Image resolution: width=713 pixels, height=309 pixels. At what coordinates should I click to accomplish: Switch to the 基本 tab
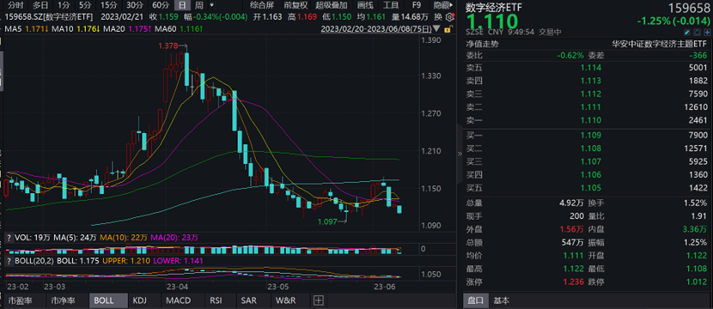pyautogui.click(x=502, y=300)
